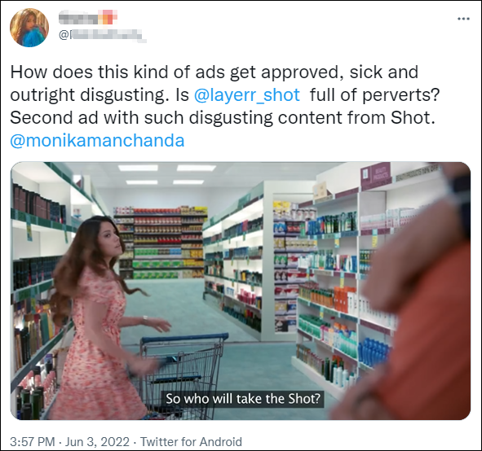This screenshot has width=482, height=451.
Task: Click the Jun 3, 2022 date
Action: coord(97,442)
